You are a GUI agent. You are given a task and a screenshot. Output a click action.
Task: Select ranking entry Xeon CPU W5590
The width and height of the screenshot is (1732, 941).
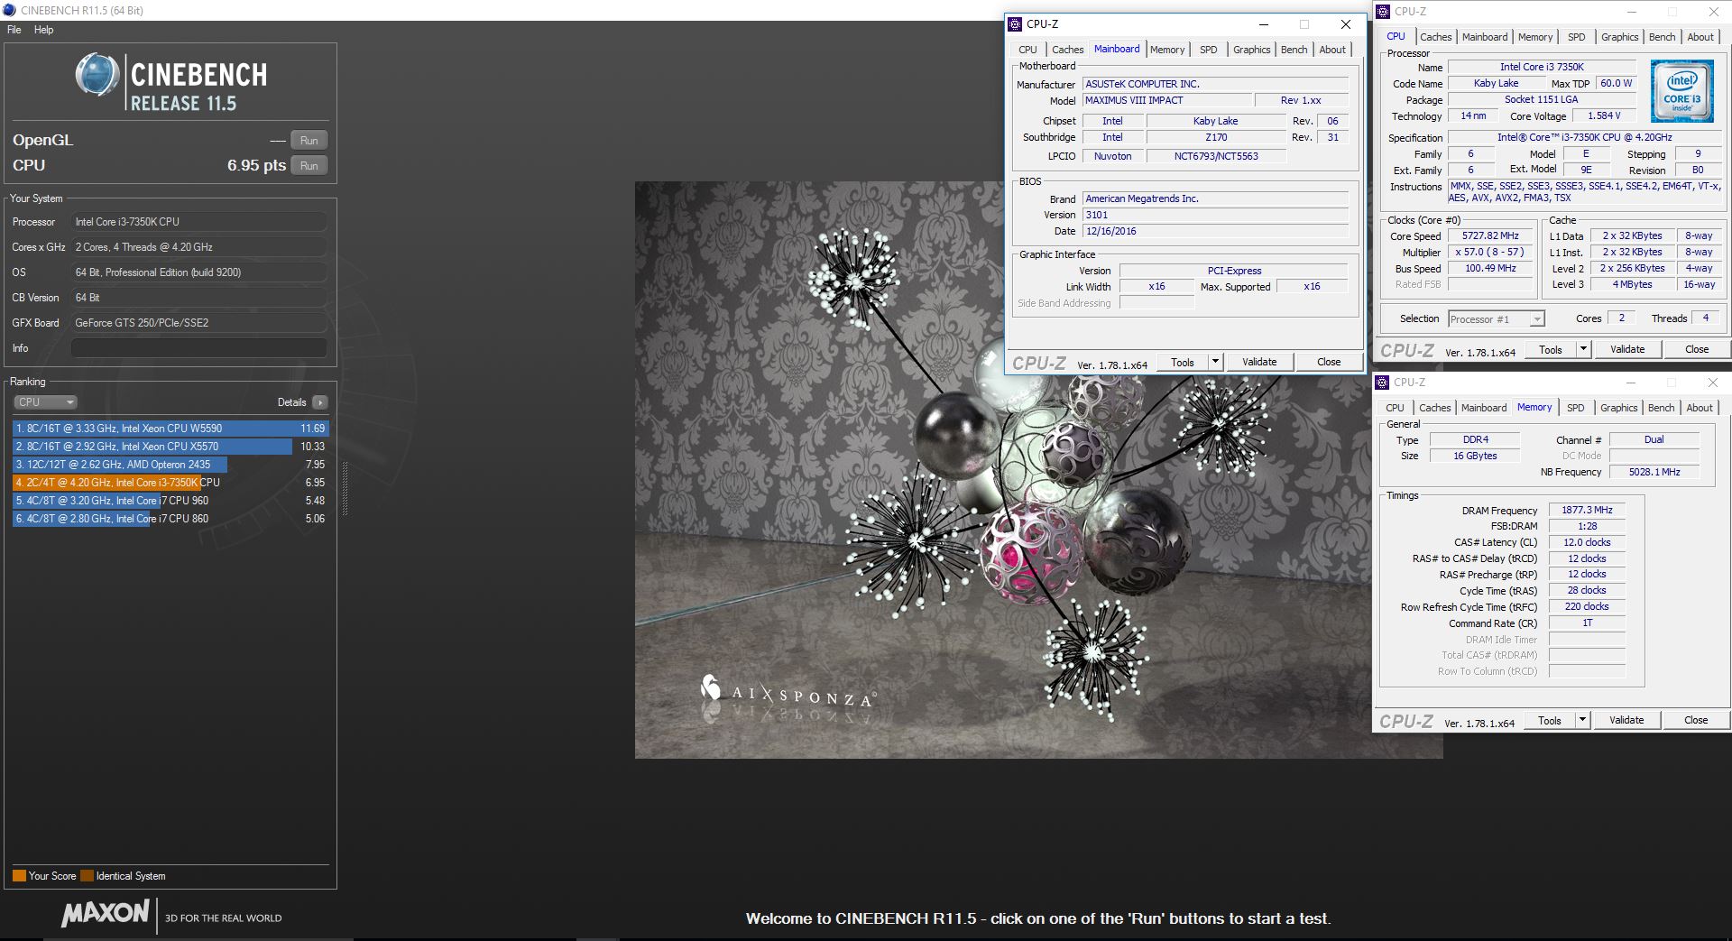pyautogui.click(x=170, y=429)
